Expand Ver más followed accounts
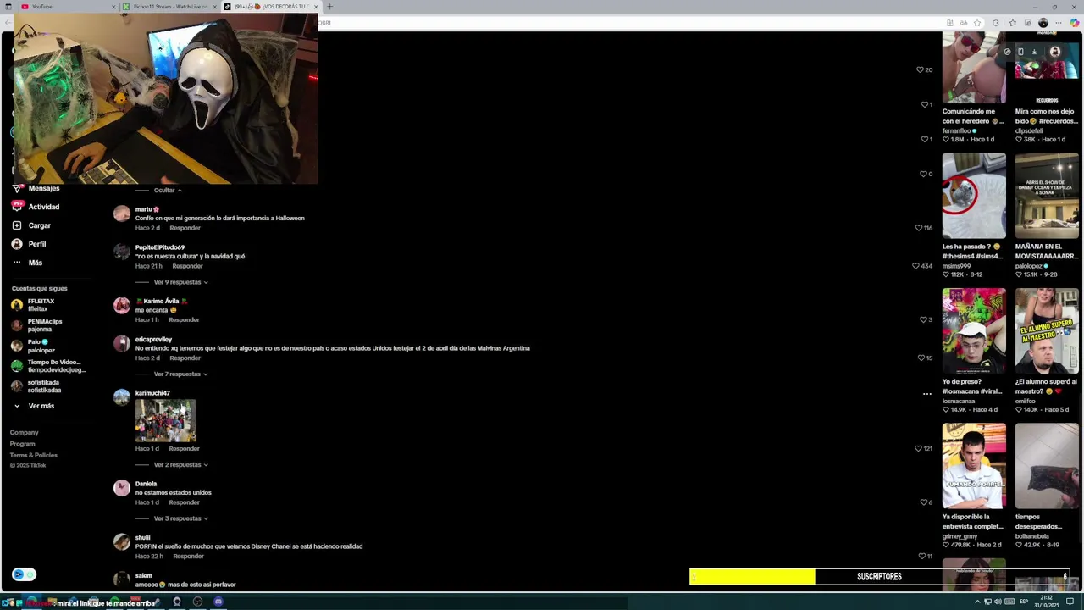This screenshot has height=610, width=1084. (x=34, y=406)
